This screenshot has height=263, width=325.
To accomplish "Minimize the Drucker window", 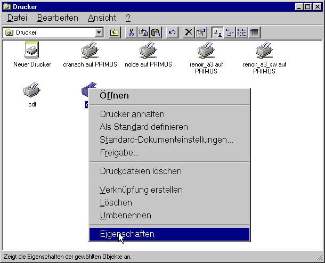I will [299, 7].
